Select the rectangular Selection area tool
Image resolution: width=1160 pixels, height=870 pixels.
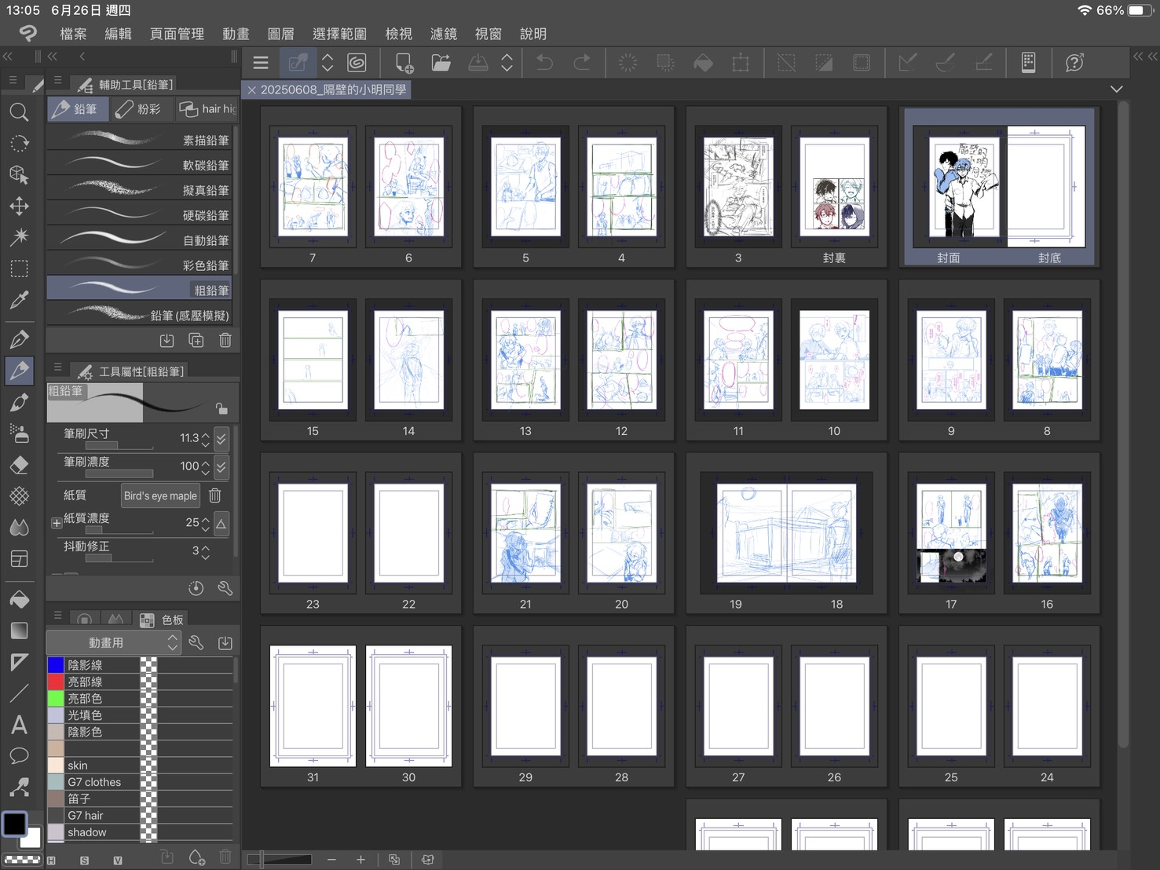click(x=19, y=269)
